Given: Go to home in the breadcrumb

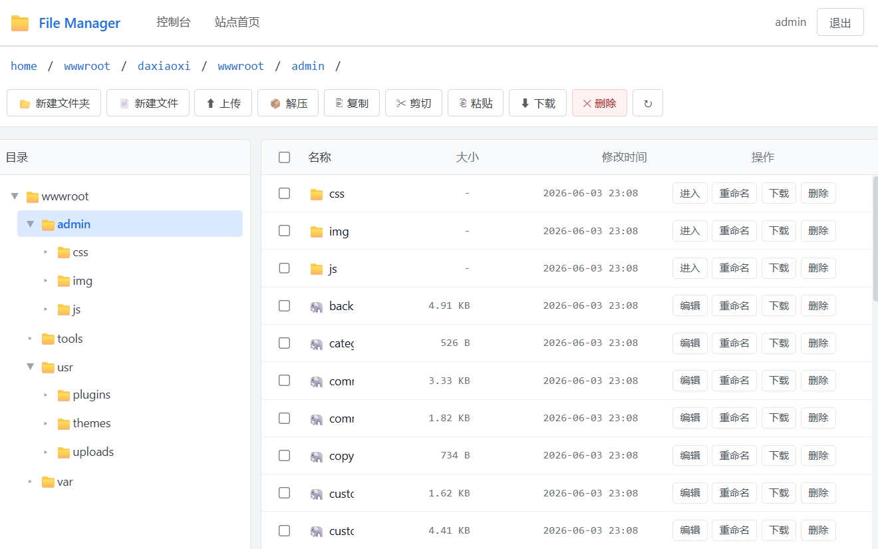Looking at the screenshot, I should [x=24, y=66].
